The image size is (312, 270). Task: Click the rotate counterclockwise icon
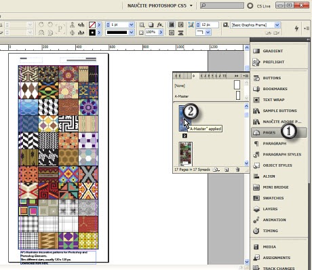pyautogui.click(x=50, y=24)
